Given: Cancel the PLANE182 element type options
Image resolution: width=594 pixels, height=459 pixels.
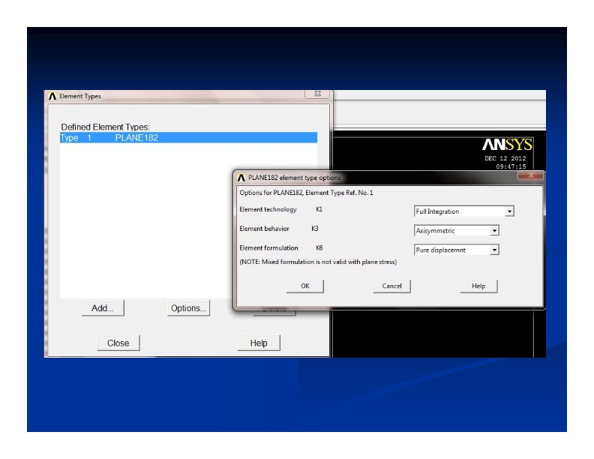Looking at the screenshot, I should click(391, 286).
